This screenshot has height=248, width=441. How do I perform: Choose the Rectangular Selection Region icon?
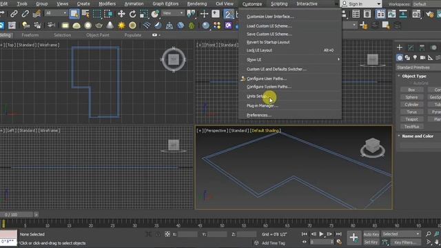[x=97, y=14]
